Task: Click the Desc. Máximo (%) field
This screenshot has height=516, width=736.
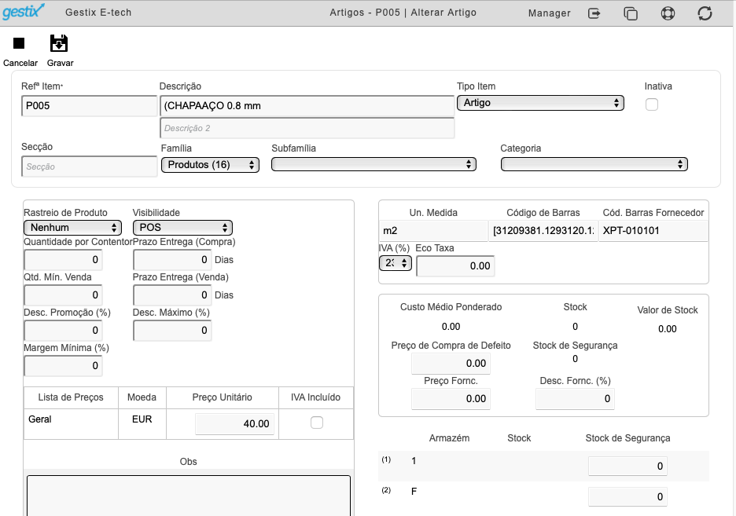Action: 172,331
